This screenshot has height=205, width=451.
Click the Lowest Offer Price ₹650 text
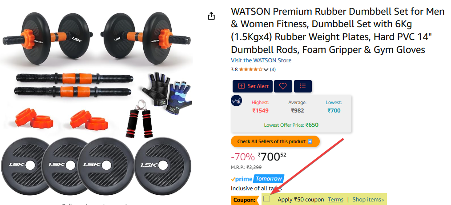point(291,125)
